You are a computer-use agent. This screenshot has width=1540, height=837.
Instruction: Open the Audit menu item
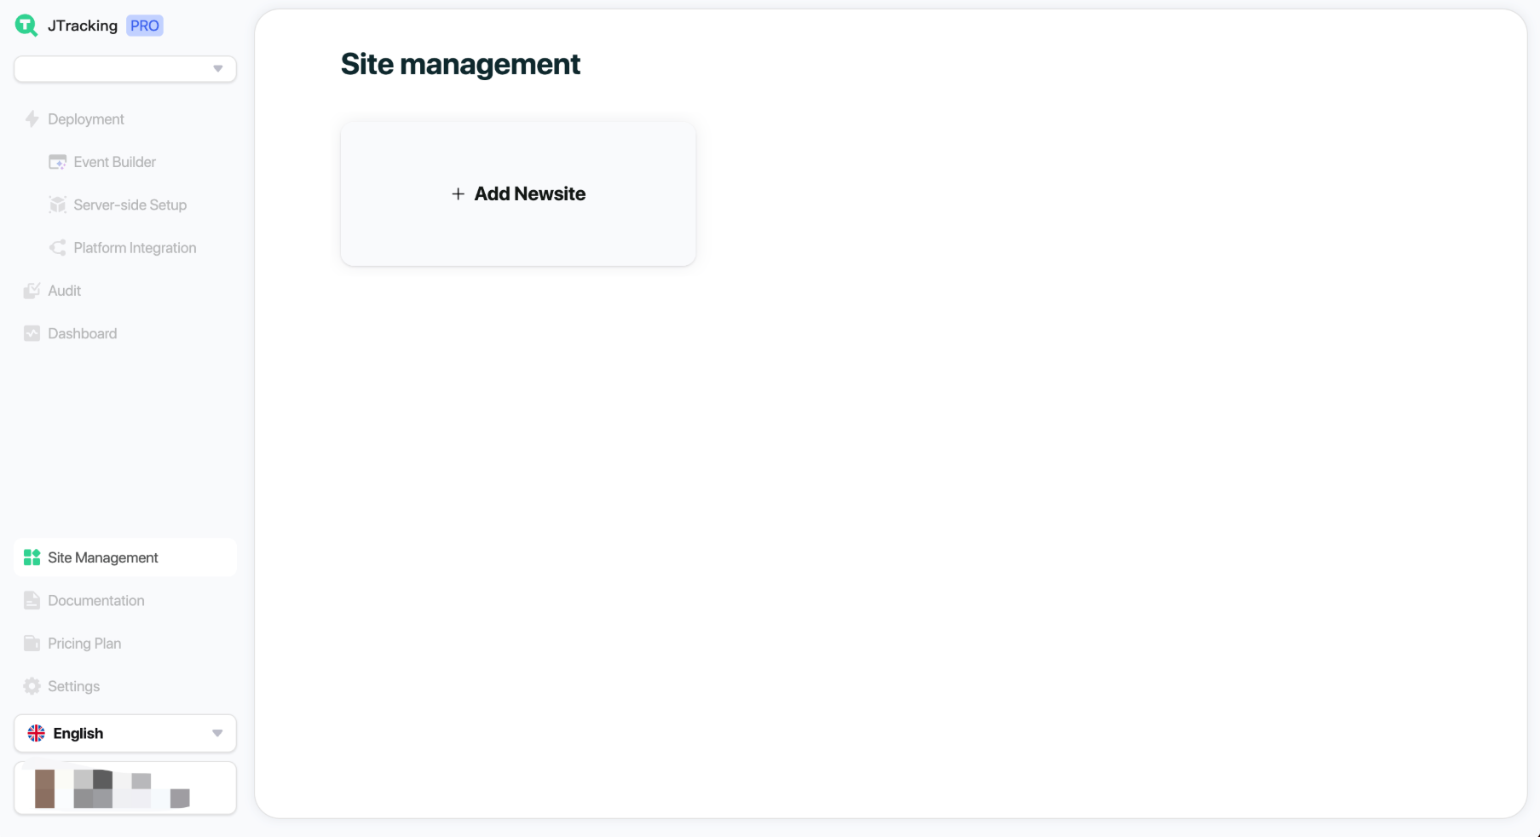coord(65,291)
